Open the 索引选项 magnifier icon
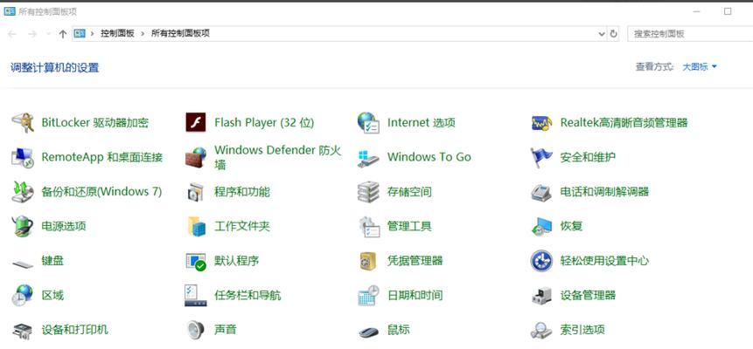The width and height of the screenshot is (753, 349). (x=541, y=331)
